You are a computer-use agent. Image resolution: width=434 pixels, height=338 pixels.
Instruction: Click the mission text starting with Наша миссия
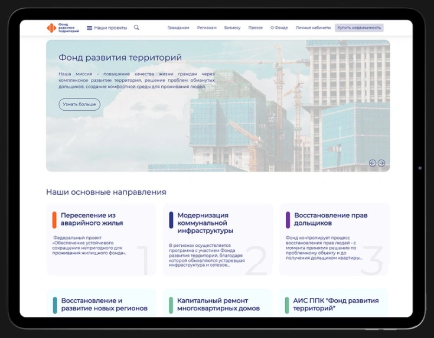pyautogui.click(x=136, y=80)
